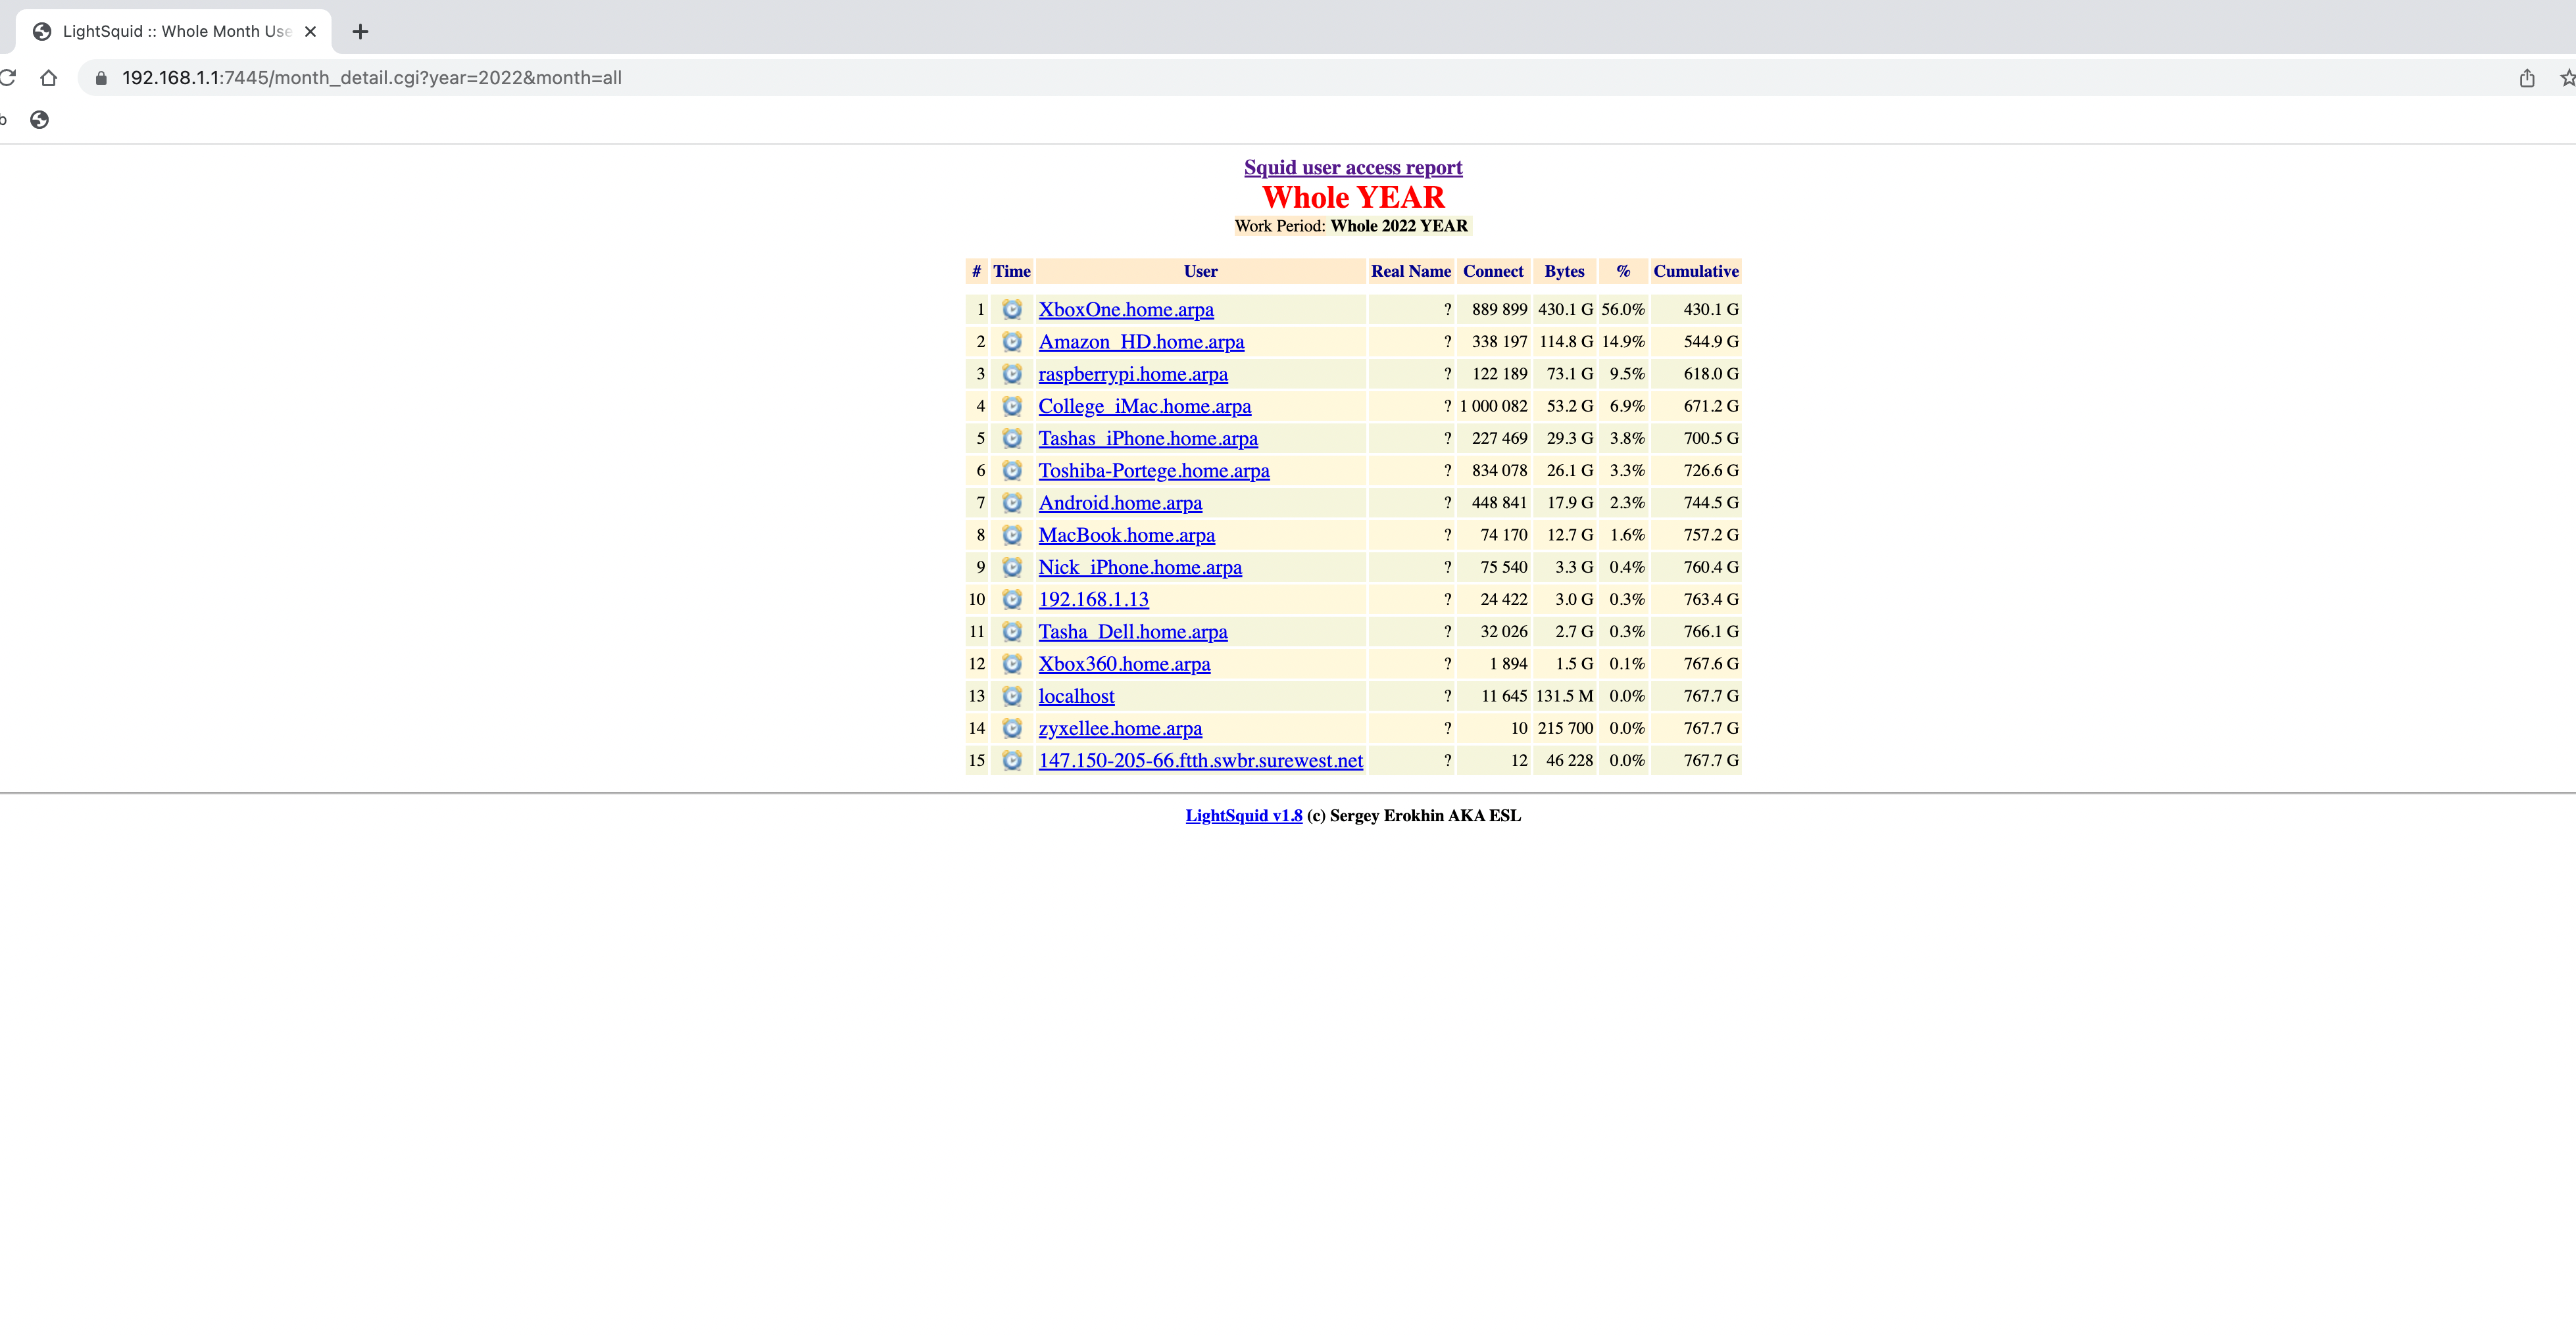This screenshot has height=1336, width=2576.
Task: Open the College_iMac.home.arpa user link
Action: pos(1144,407)
